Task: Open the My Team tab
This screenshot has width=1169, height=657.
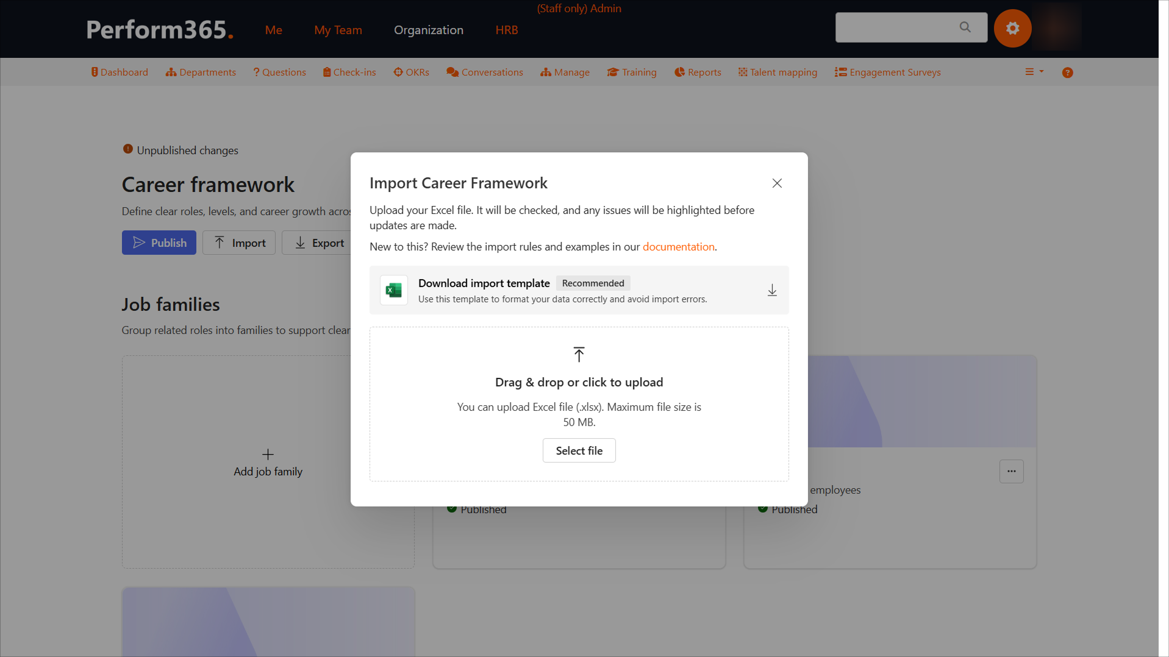Action: pos(338,30)
